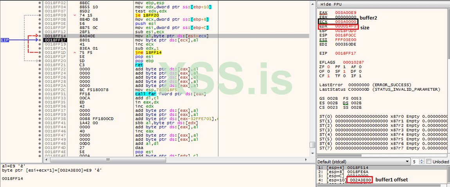Select the EDI register value 000350DE

pyautogui.click(x=346, y=45)
